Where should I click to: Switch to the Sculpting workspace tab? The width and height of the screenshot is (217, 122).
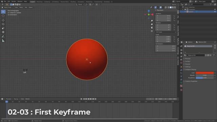(x=47, y=2)
